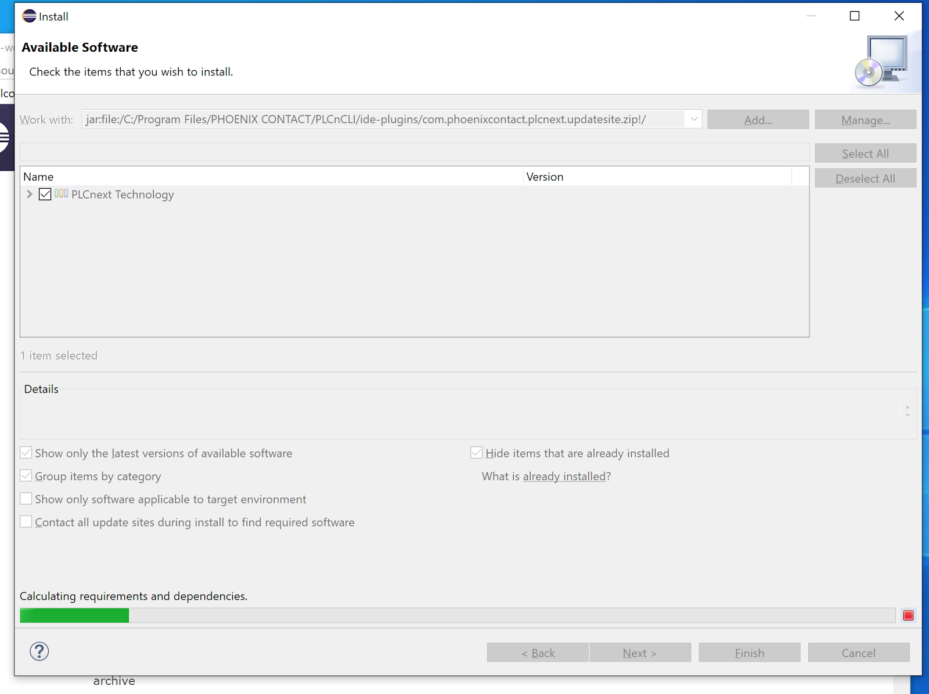Click the PLCnext Technology category icon
Image resolution: width=929 pixels, height=694 pixels.
(62, 193)
